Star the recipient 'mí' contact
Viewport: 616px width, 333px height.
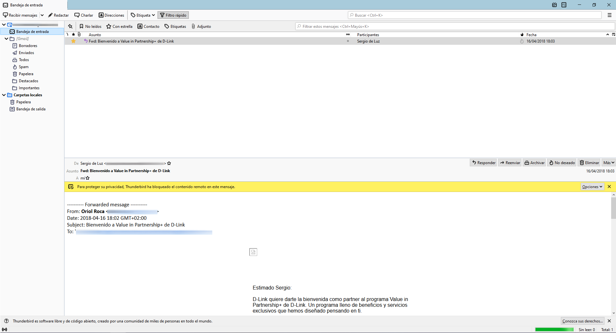click(x=88, y=178)
